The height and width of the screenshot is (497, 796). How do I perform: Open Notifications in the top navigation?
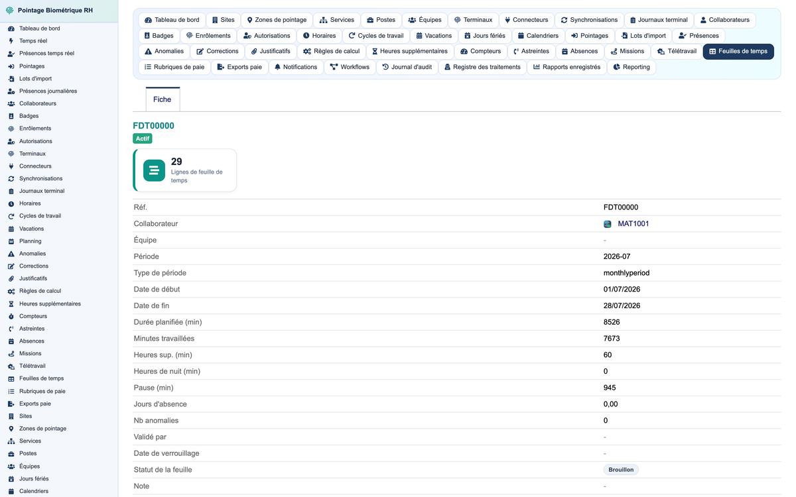296,67
